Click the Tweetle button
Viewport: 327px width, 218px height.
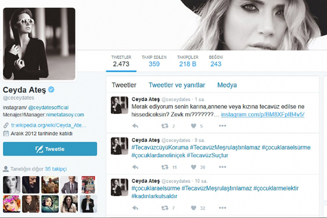(50, 149)
